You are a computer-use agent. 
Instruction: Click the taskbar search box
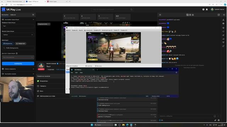[x=104, y=125]
